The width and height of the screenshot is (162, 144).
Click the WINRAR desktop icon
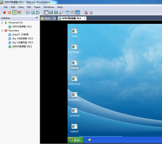pos(75,63)
